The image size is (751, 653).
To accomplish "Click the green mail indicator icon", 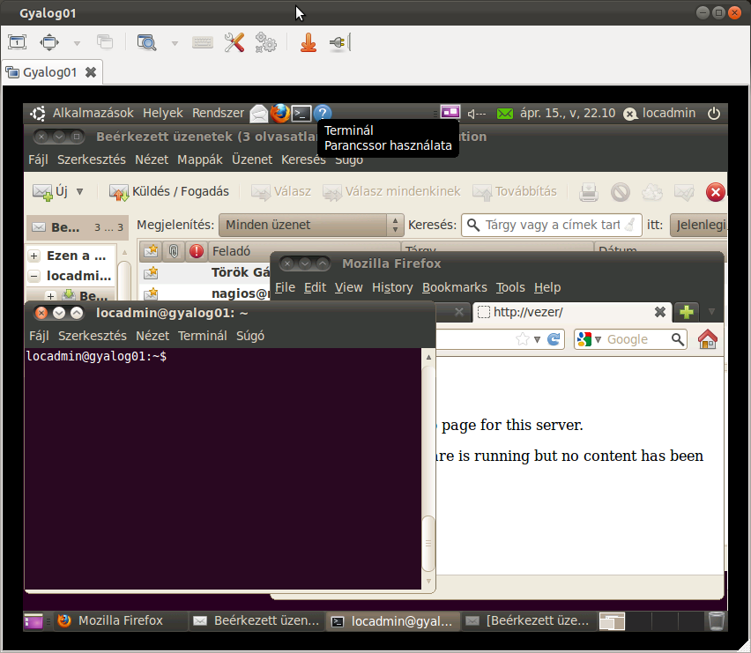I will (x=505, y=114).
